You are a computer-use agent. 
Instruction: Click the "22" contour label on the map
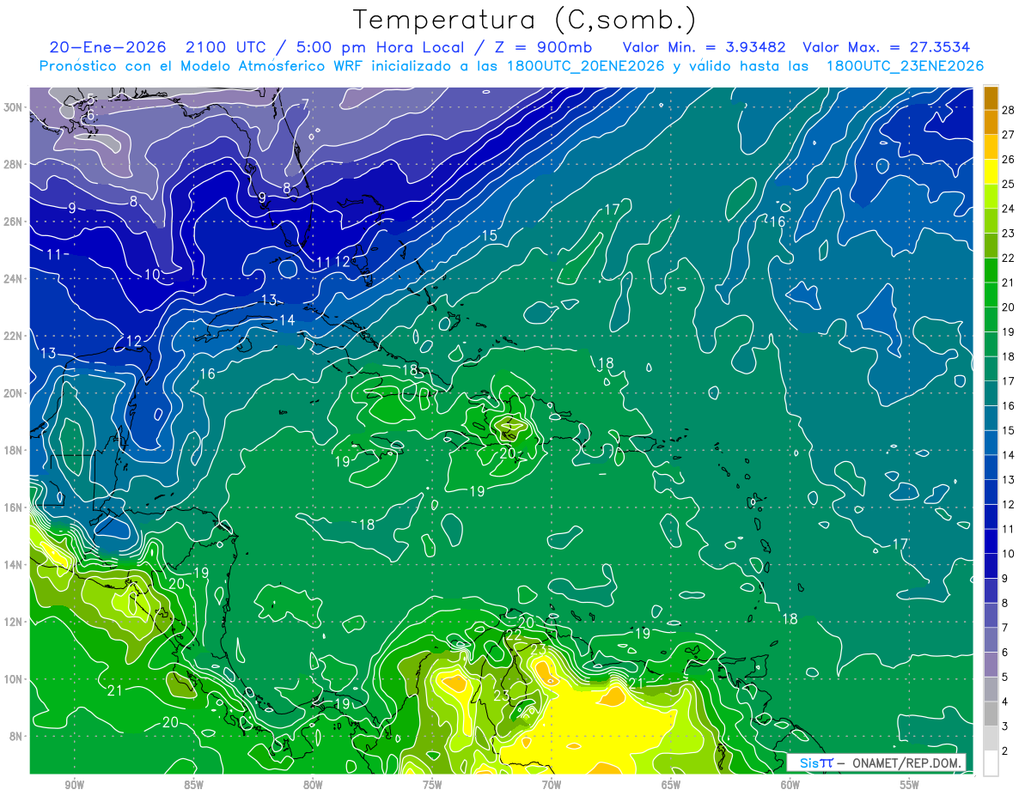(x=514, y=635)
